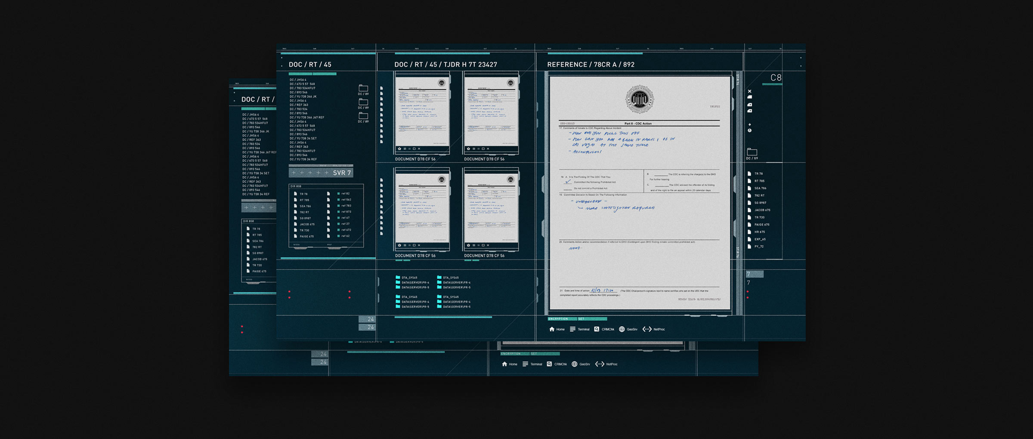Screen dimensions: 1033x439
Task: Click the DIR 808 title in the front window
Action: tap(296, 186)
